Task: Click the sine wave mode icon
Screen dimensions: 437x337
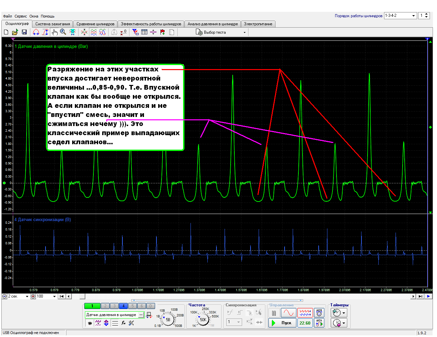Action: (x=289, y=313)
